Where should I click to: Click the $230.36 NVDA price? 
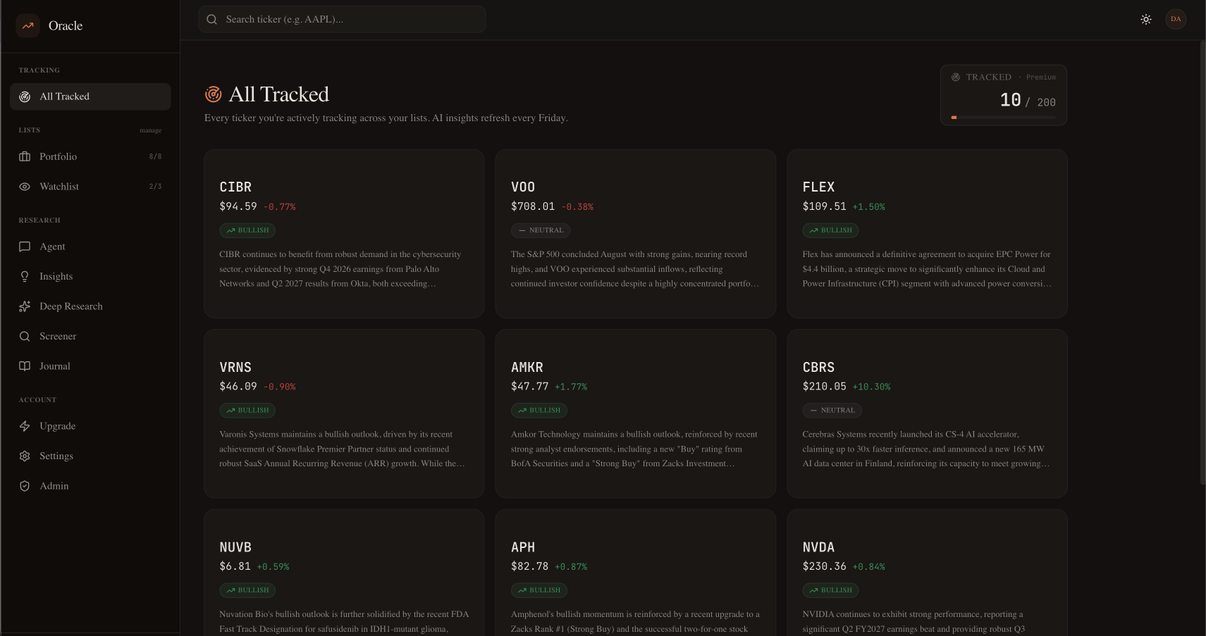[x=824, y=566]
